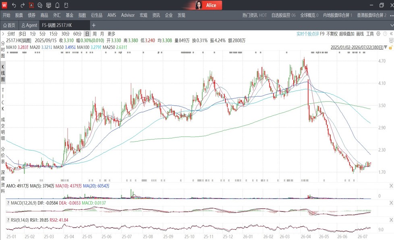Open the 股票 menu
This screenshot has height=240, width=394.
tap(19, 15)
